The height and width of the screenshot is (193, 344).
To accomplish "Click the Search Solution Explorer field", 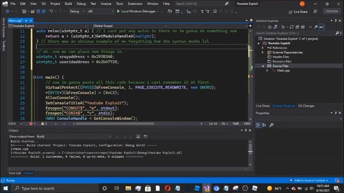I will (x=296, y=33).
